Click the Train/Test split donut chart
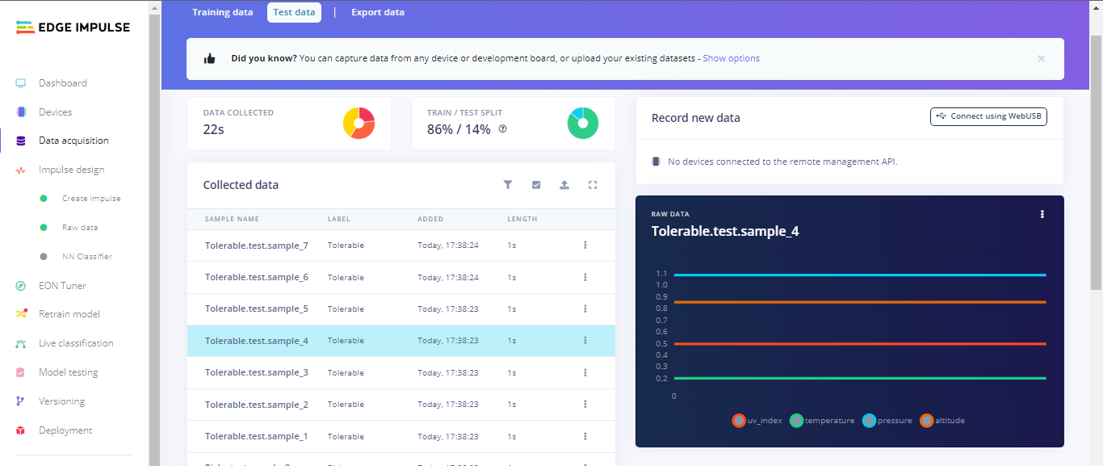Screen dimensions: 1103x466 click(x=583, y=124)
